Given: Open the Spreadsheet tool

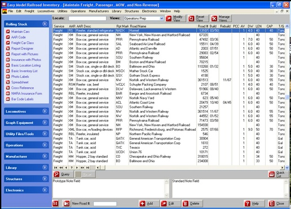Looking at the screenshot, I should pos(20,82).
